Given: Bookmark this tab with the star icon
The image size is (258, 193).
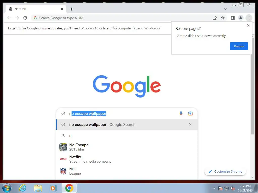Looking at the screenshot, I should tap(223, 18).
